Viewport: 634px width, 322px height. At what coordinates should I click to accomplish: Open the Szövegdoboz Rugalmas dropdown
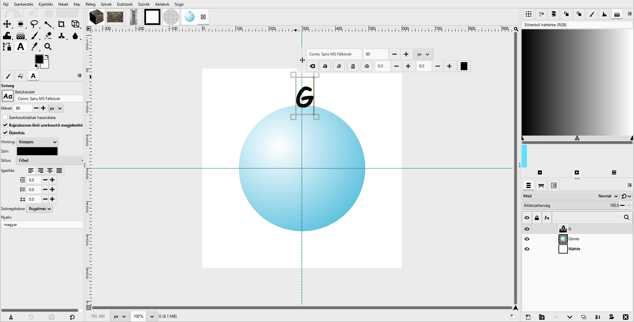[x=40, y=209]
